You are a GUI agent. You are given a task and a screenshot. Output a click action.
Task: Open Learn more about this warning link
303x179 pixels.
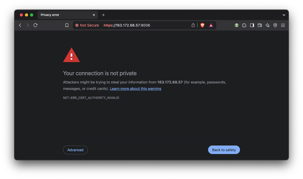coord(136,89)
